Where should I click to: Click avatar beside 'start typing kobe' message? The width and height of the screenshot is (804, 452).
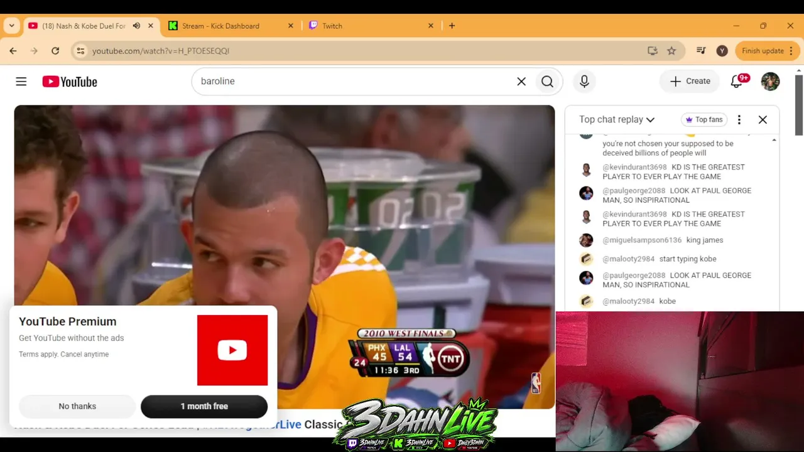(586, 259)
